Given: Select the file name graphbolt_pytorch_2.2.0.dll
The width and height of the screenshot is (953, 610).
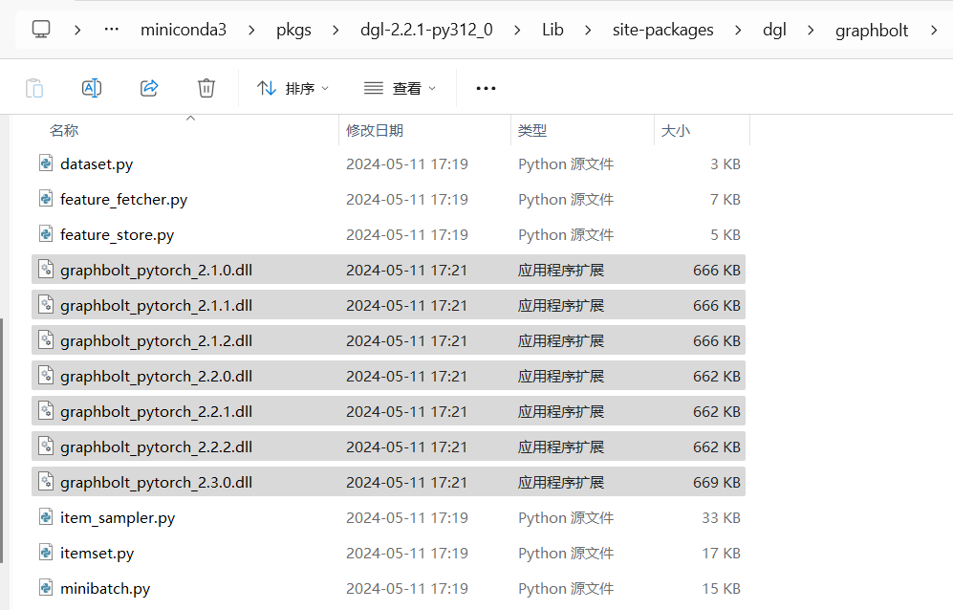Looking at the screenshot, I should click(156, 377).
